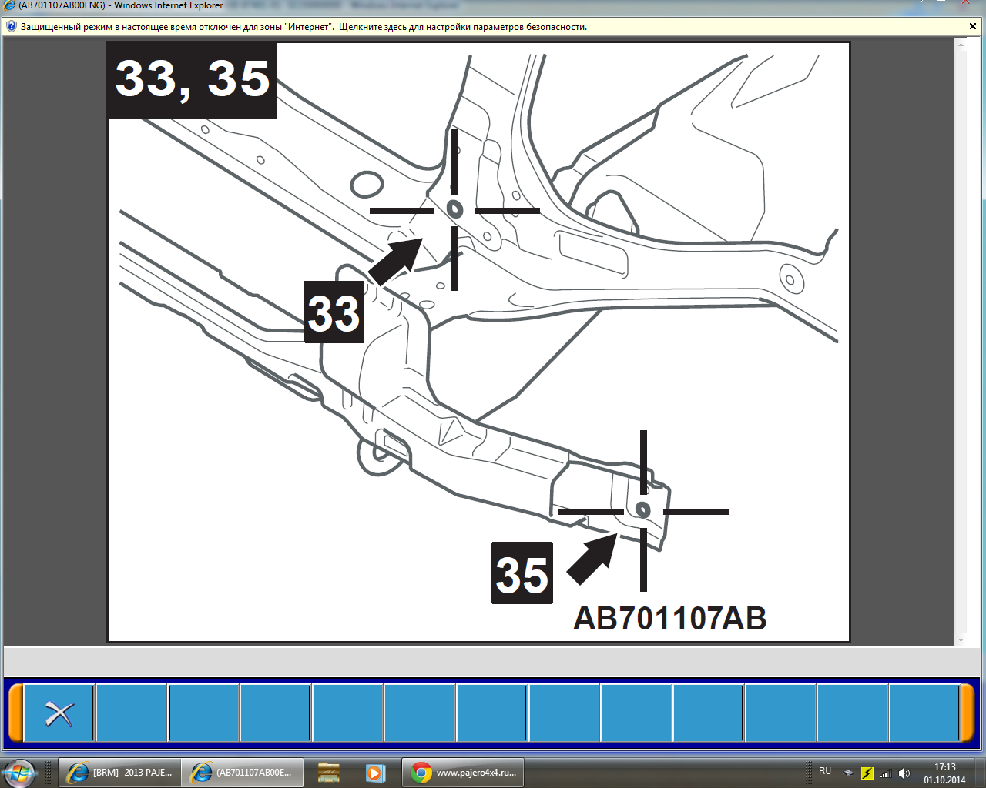Click the window title '(AB701107AB00ENG) - Windows Internet Explorer'

click(x=121, y=5)
